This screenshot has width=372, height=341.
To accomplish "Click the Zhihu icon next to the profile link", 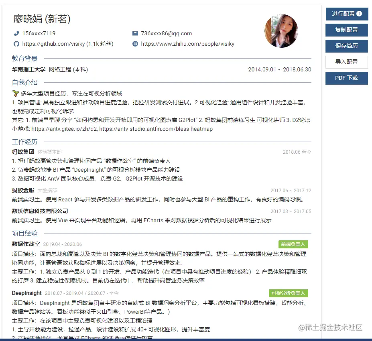I will (x=136, y=44).
